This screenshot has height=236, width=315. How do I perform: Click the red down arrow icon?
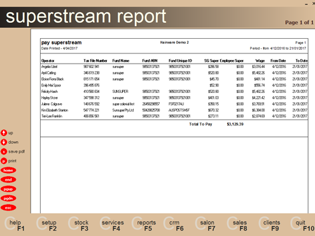pos(4,142)
